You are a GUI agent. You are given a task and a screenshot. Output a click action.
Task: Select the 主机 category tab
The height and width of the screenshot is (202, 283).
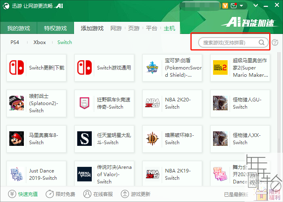coord(169,28)
